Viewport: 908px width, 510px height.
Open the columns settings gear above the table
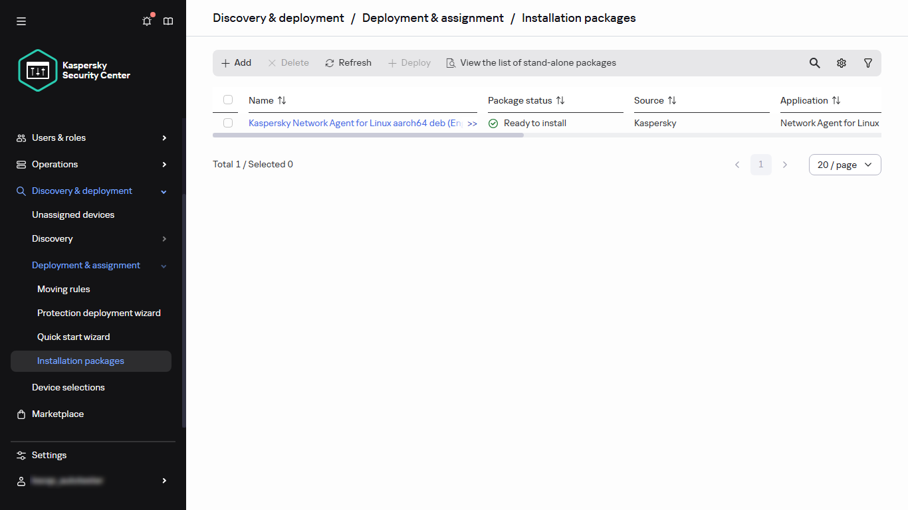842,62
